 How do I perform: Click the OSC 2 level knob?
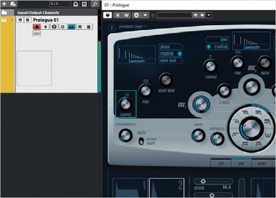(252, 87)
